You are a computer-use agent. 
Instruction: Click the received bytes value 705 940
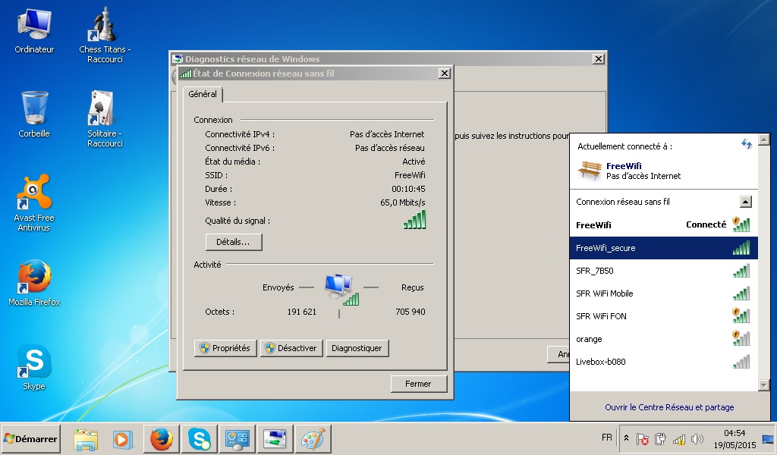click(411, 312)
